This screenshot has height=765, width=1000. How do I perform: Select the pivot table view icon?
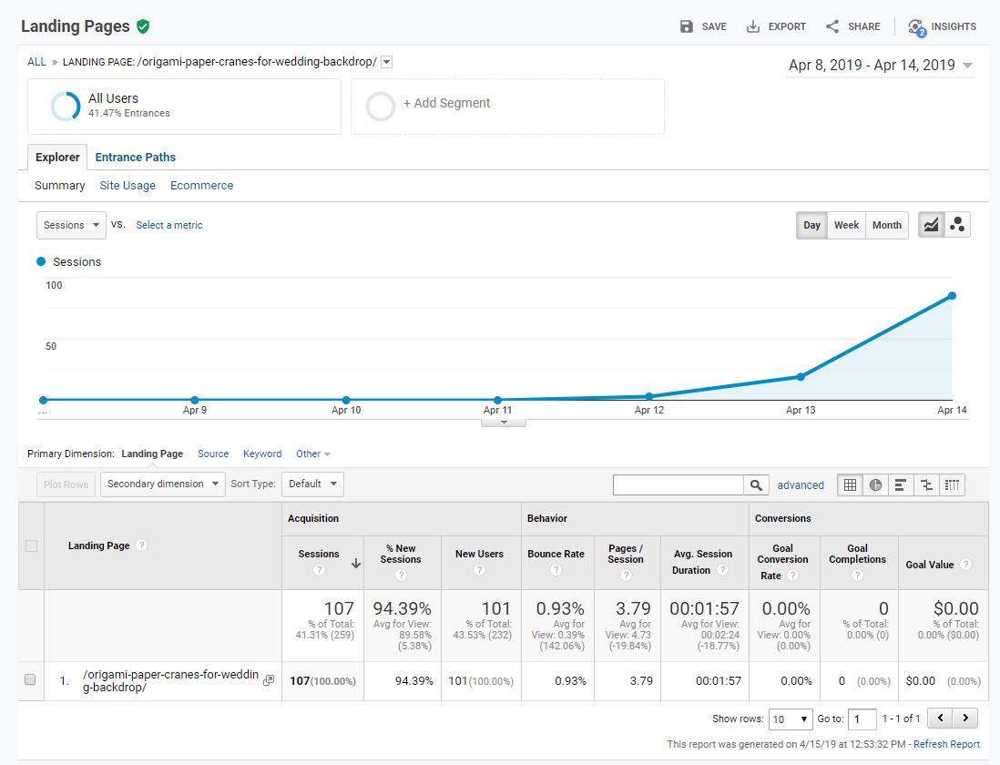[952, 485]
